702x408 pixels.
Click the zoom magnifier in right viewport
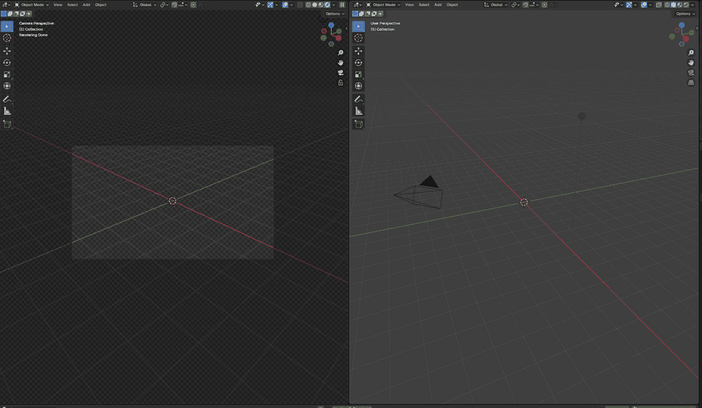click(x=691, y=53)
